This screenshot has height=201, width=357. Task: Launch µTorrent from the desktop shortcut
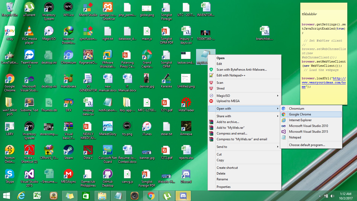pyautogui.click(x=29, y=9)
